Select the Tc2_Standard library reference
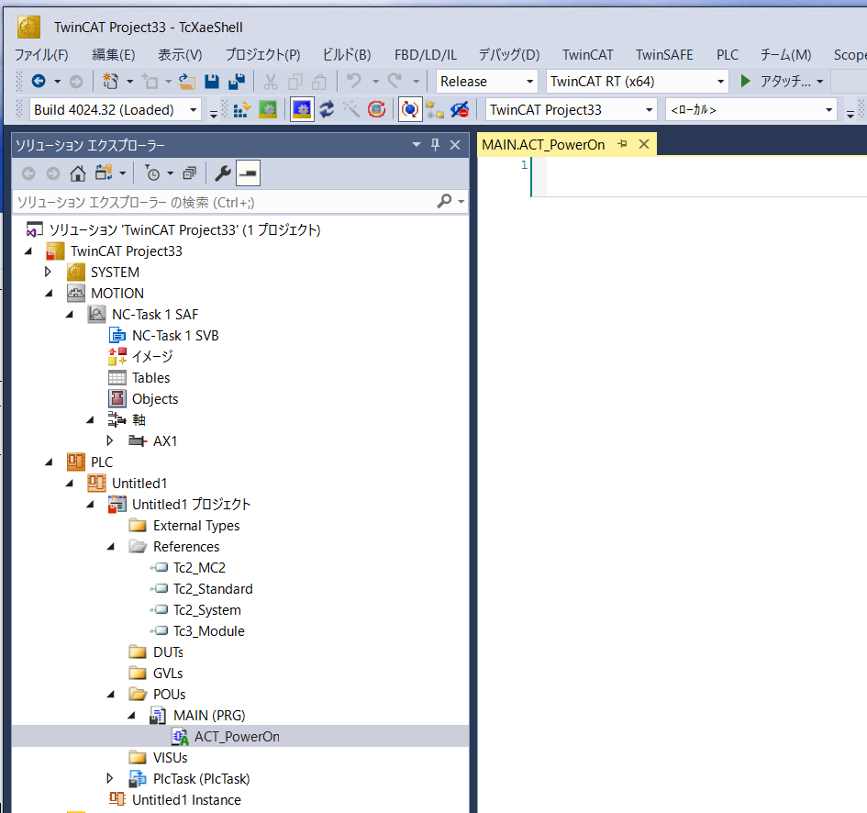This screenshot has height=813, width=867. [x=213, y=588]
